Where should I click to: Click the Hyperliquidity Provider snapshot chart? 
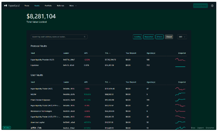point(180,60)
